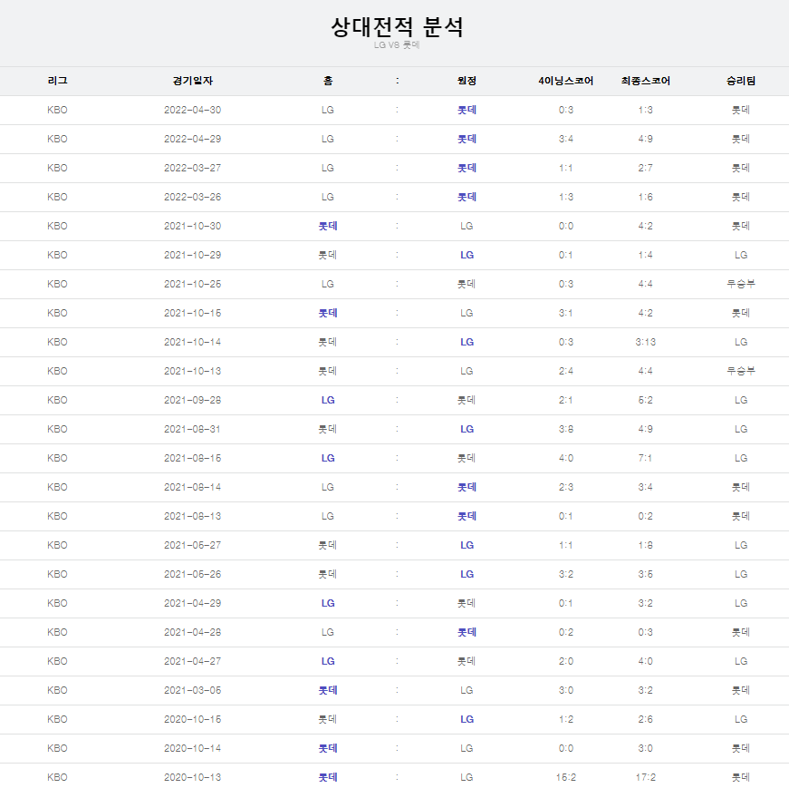Click the final score 17:2
Viewport: 789px width, 788px height.
645,777
